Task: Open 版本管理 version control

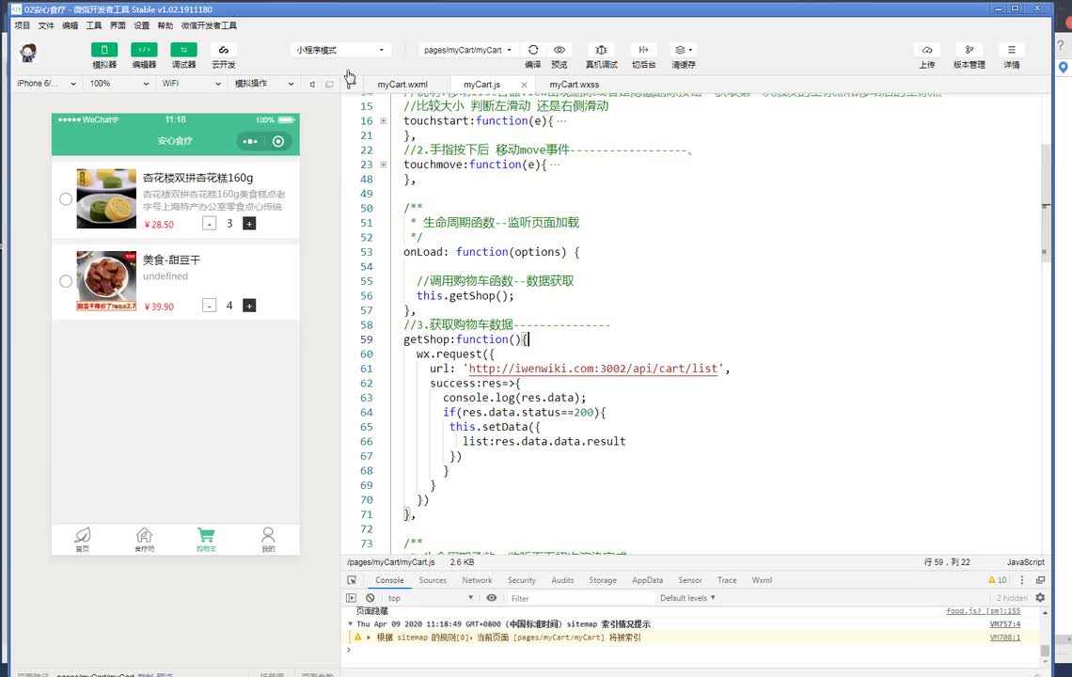Action: (969, 50)
